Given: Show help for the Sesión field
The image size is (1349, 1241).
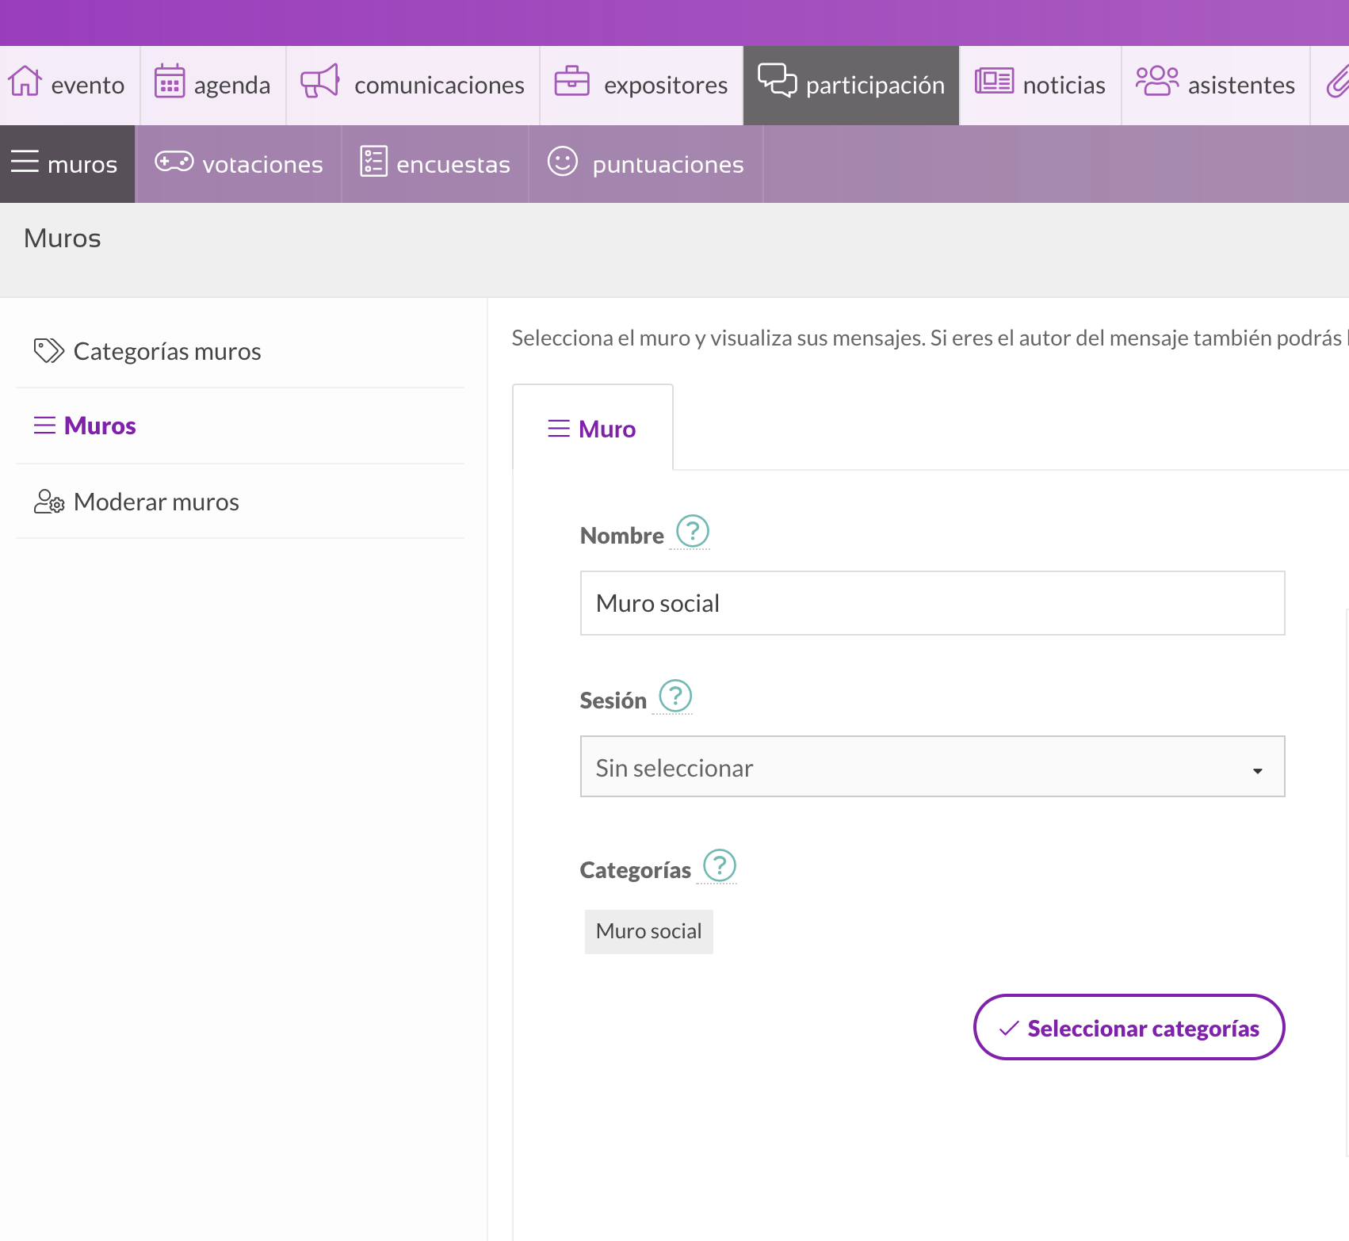Looking at the screenshot, I should pos(675,696).
